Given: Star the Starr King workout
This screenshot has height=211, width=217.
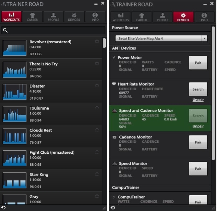Looking at the screenshot, I should pos(97,174).
